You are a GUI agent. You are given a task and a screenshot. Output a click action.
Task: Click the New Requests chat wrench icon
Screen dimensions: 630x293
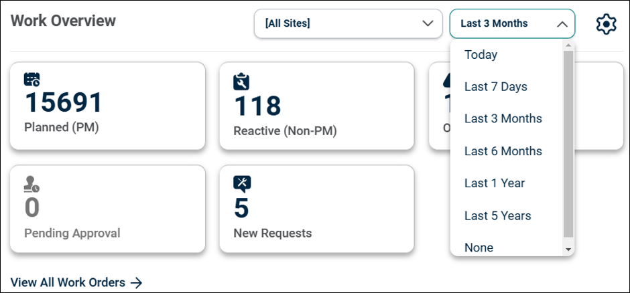(x=242, y=183)
